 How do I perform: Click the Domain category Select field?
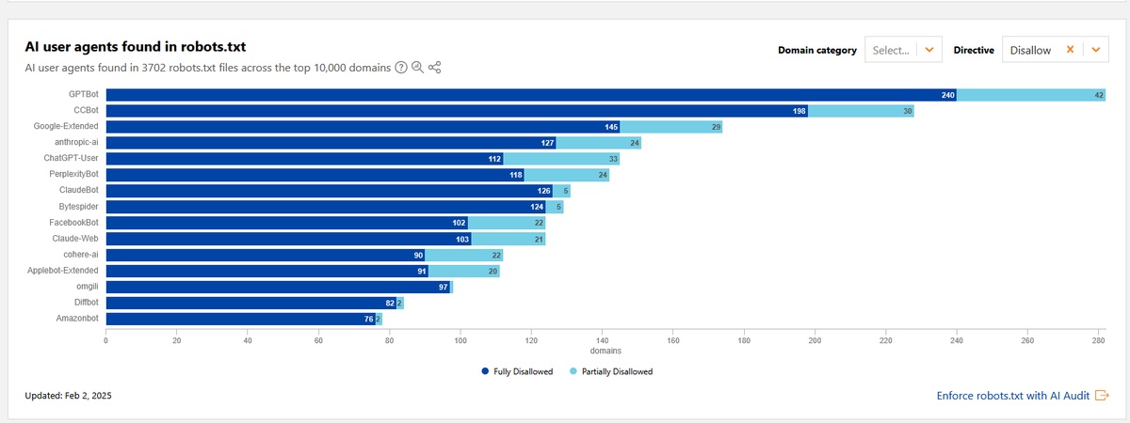[x=891, y=50]
